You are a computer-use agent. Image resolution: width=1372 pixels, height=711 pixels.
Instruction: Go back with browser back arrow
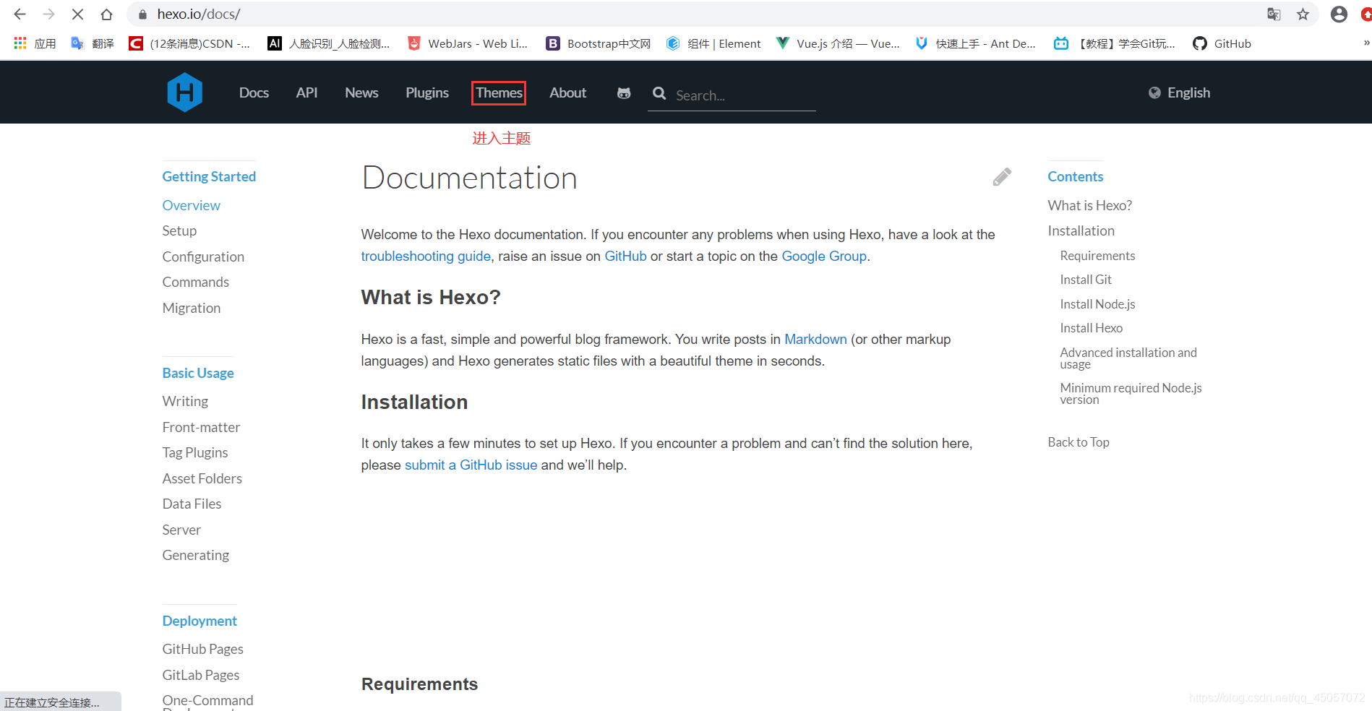tap(20, 14)
